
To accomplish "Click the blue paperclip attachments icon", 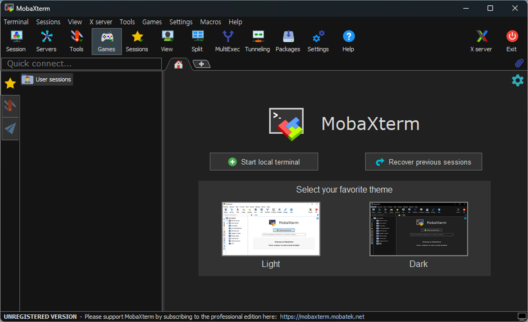I will (x=519, y=63).
